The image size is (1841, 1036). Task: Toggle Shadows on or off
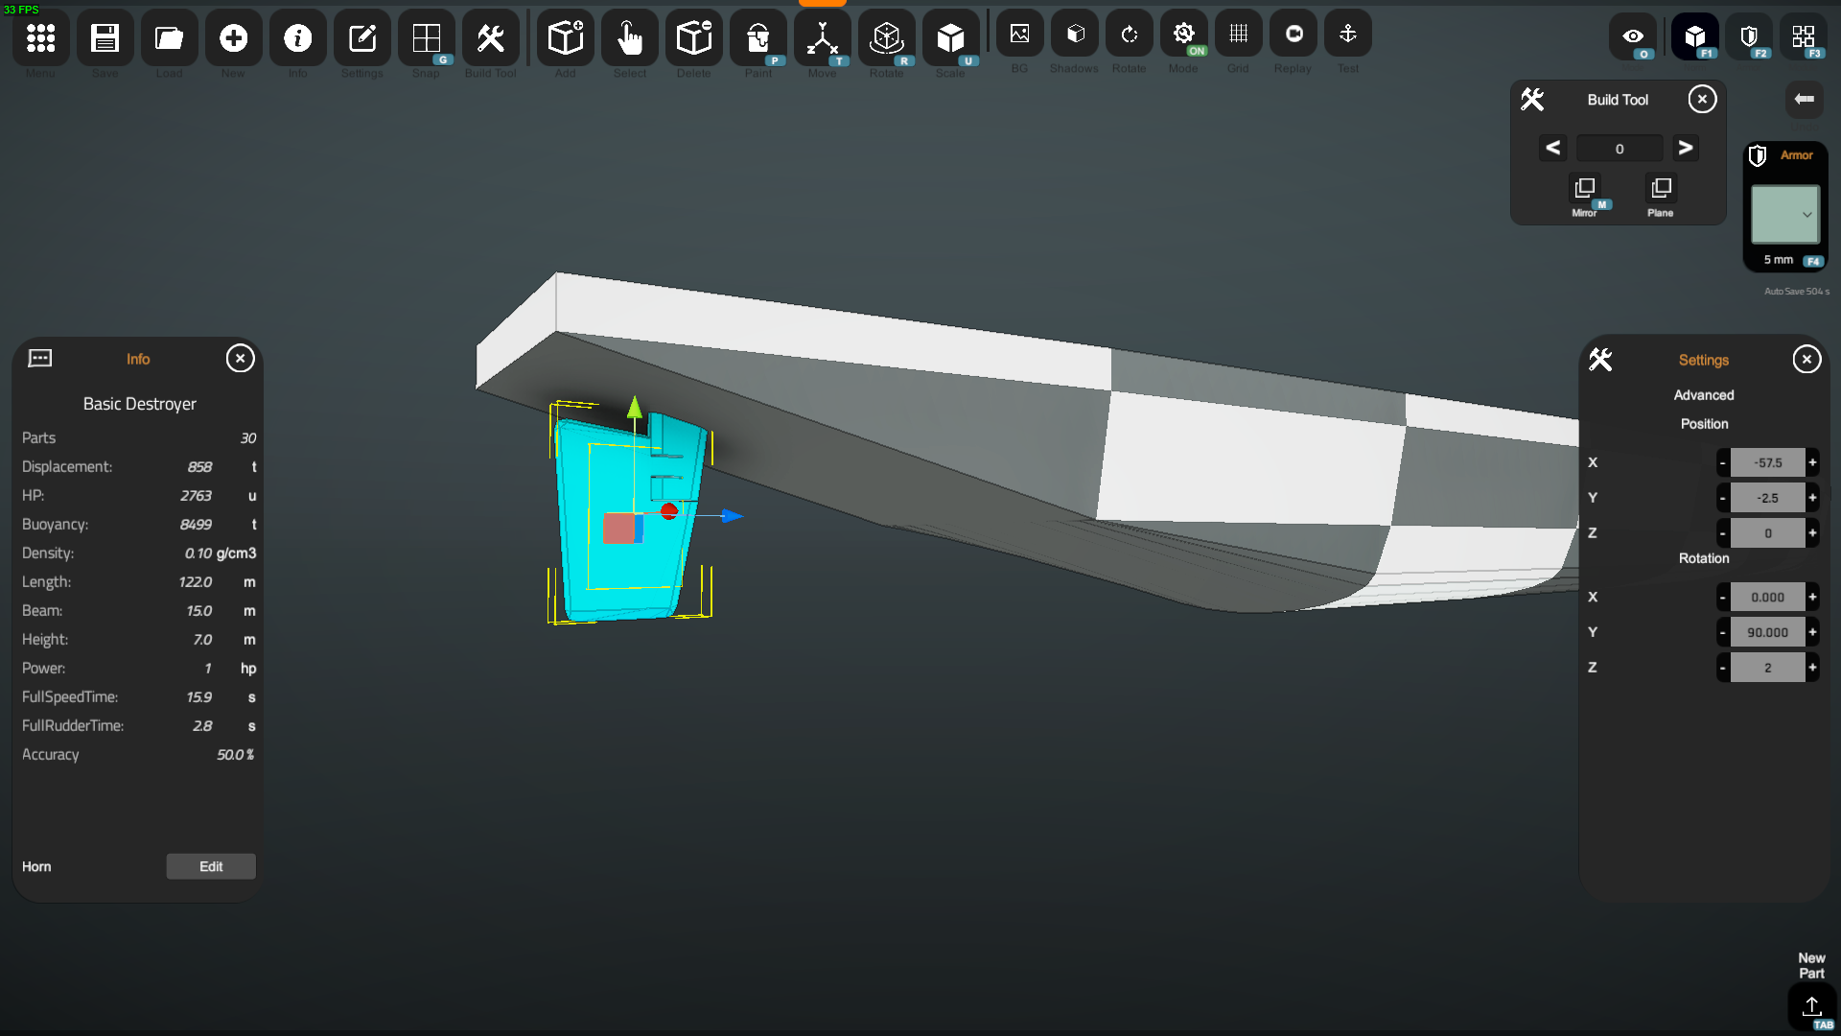click(x=1075, y=35)
